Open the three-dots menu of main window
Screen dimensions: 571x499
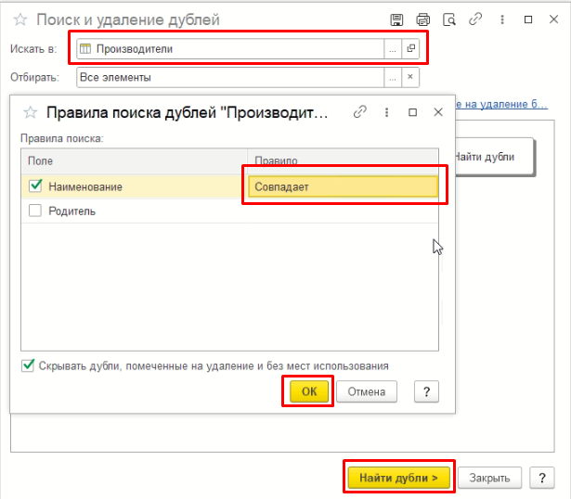502,19
